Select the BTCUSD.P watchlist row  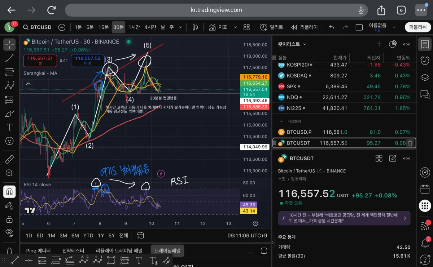coord(344,132)
